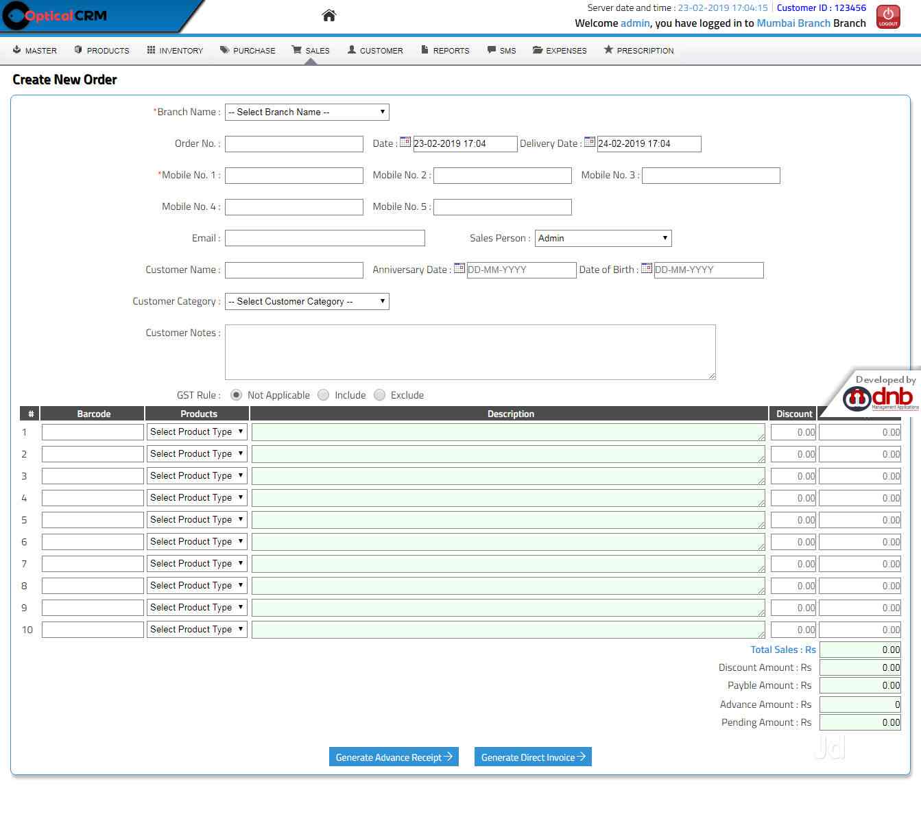921x830 pixels.
Task: Open calendar icon beside Date field
Action: pos(405,142)
